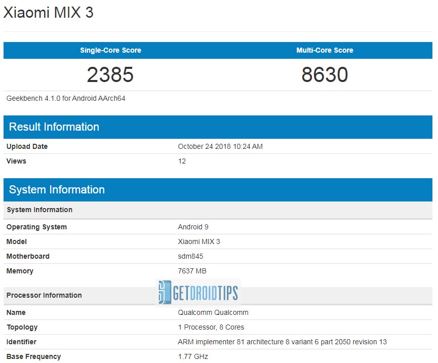
Task: Select the processor Name label
Action: click(x=16, y=312)
